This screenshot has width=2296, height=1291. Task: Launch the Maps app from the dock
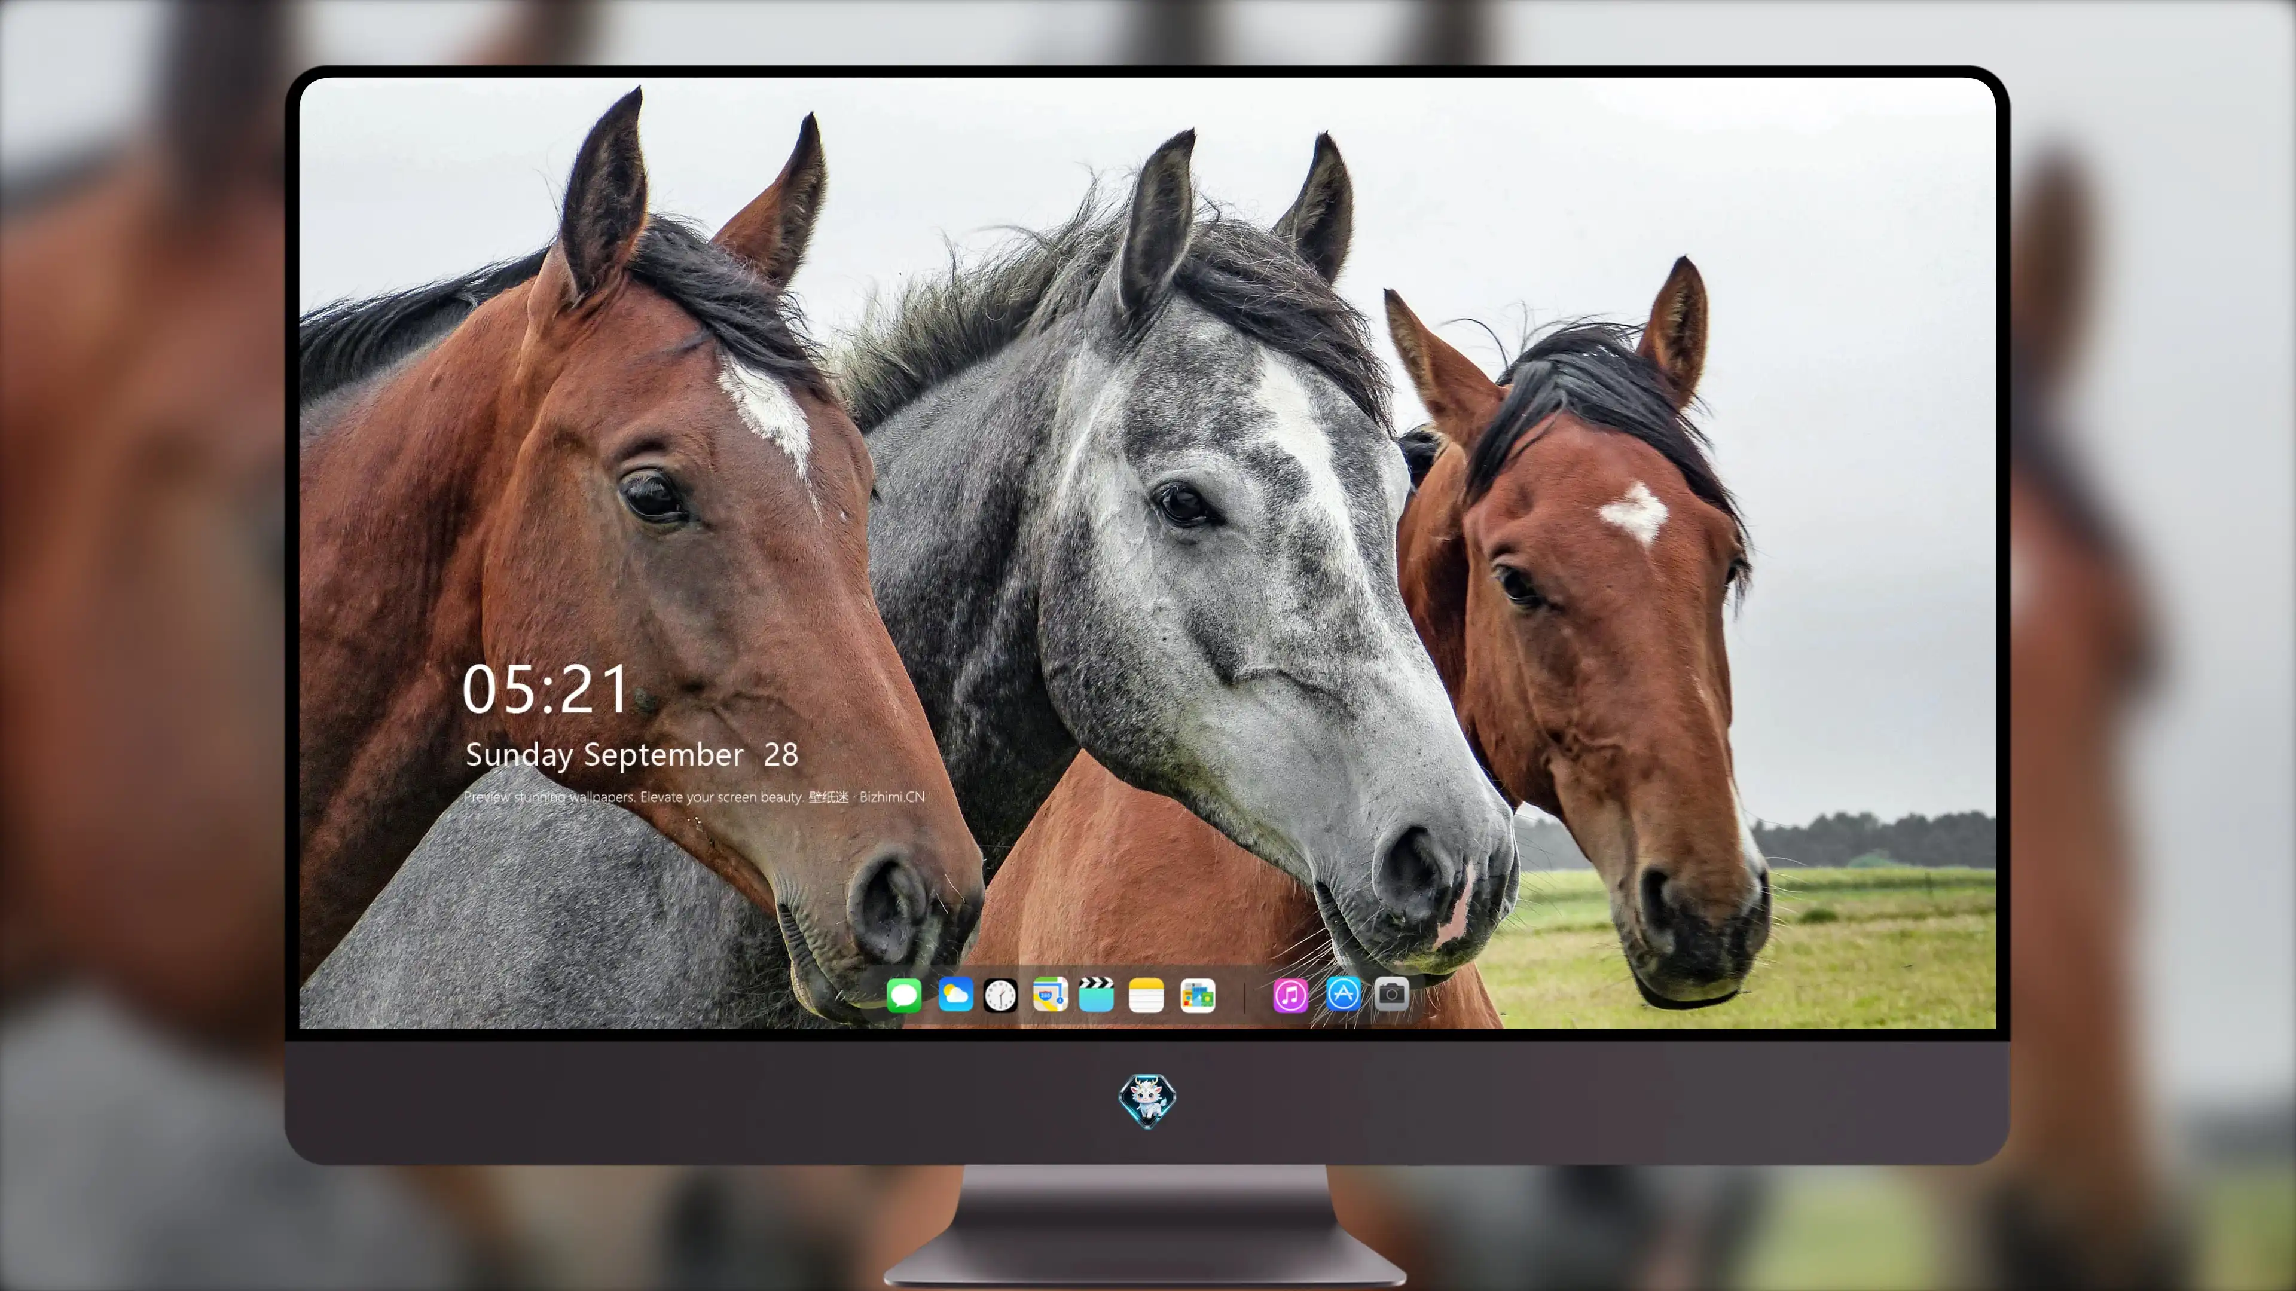point(1050,995)
